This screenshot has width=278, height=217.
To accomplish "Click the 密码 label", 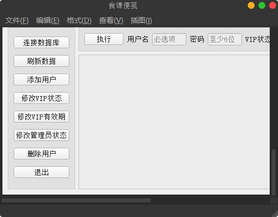I will [x=197, y=39].
